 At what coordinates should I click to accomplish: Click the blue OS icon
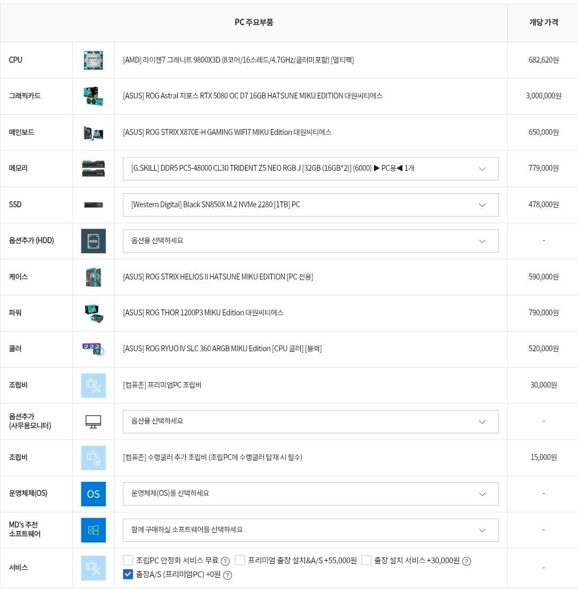93,494
